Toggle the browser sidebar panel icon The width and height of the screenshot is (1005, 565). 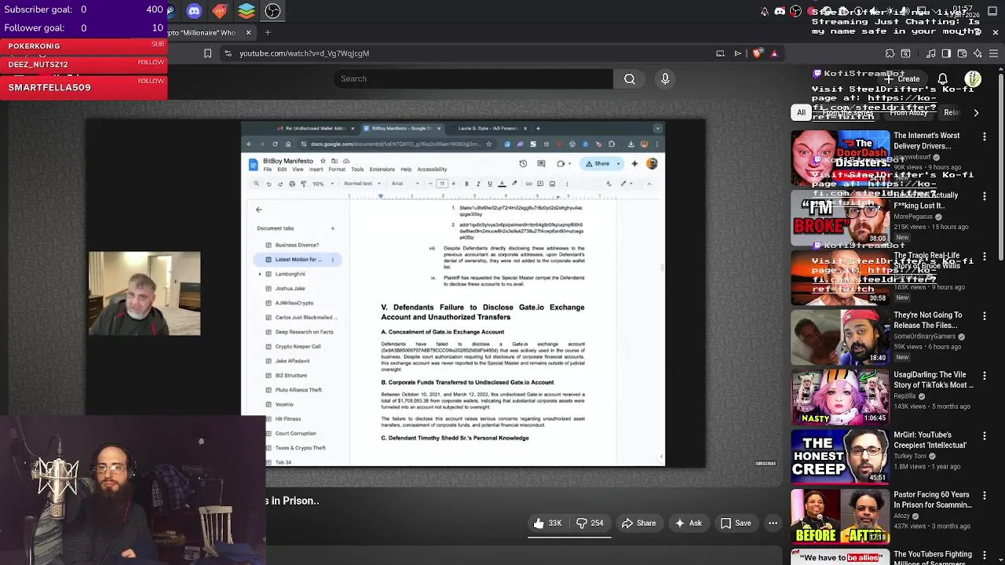pos(946,53)
